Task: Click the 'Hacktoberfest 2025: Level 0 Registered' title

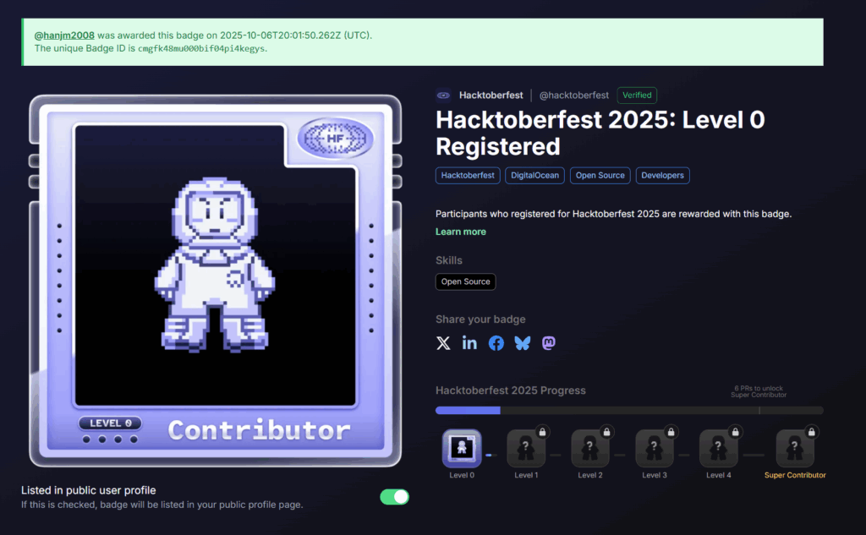Action: point(600,133)
